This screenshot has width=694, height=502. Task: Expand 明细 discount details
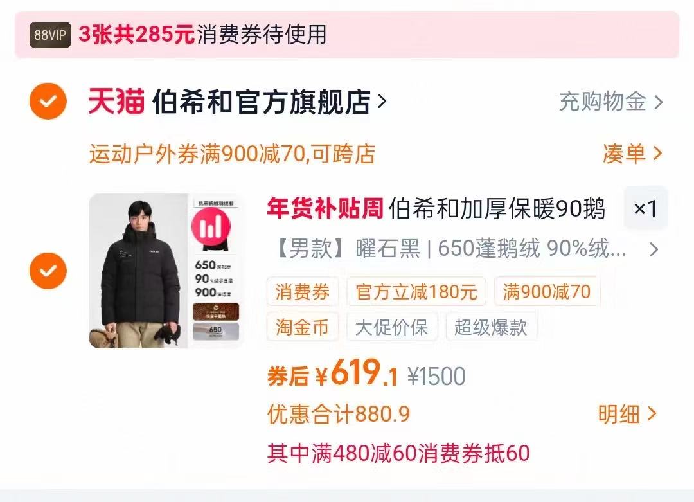click(627, 415)
